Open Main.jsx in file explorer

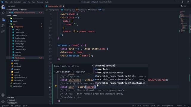(x=18, y=55)
